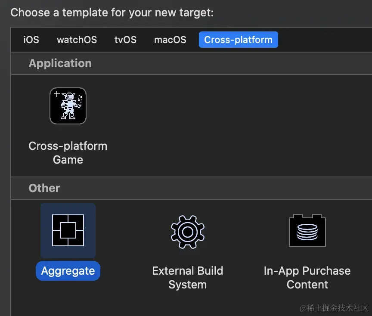Image resolution: width=372 pixels, height=316 pixels.
Task: Click the gear icon for External Build System
Action: tap(187, 231)
